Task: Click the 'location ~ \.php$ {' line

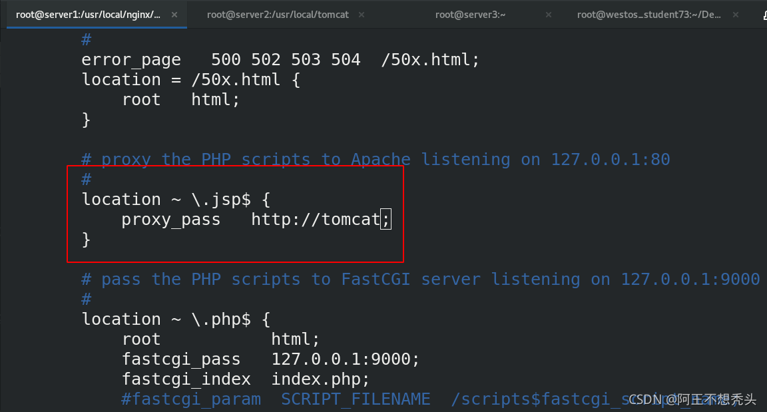Action: tap(176, 319)
